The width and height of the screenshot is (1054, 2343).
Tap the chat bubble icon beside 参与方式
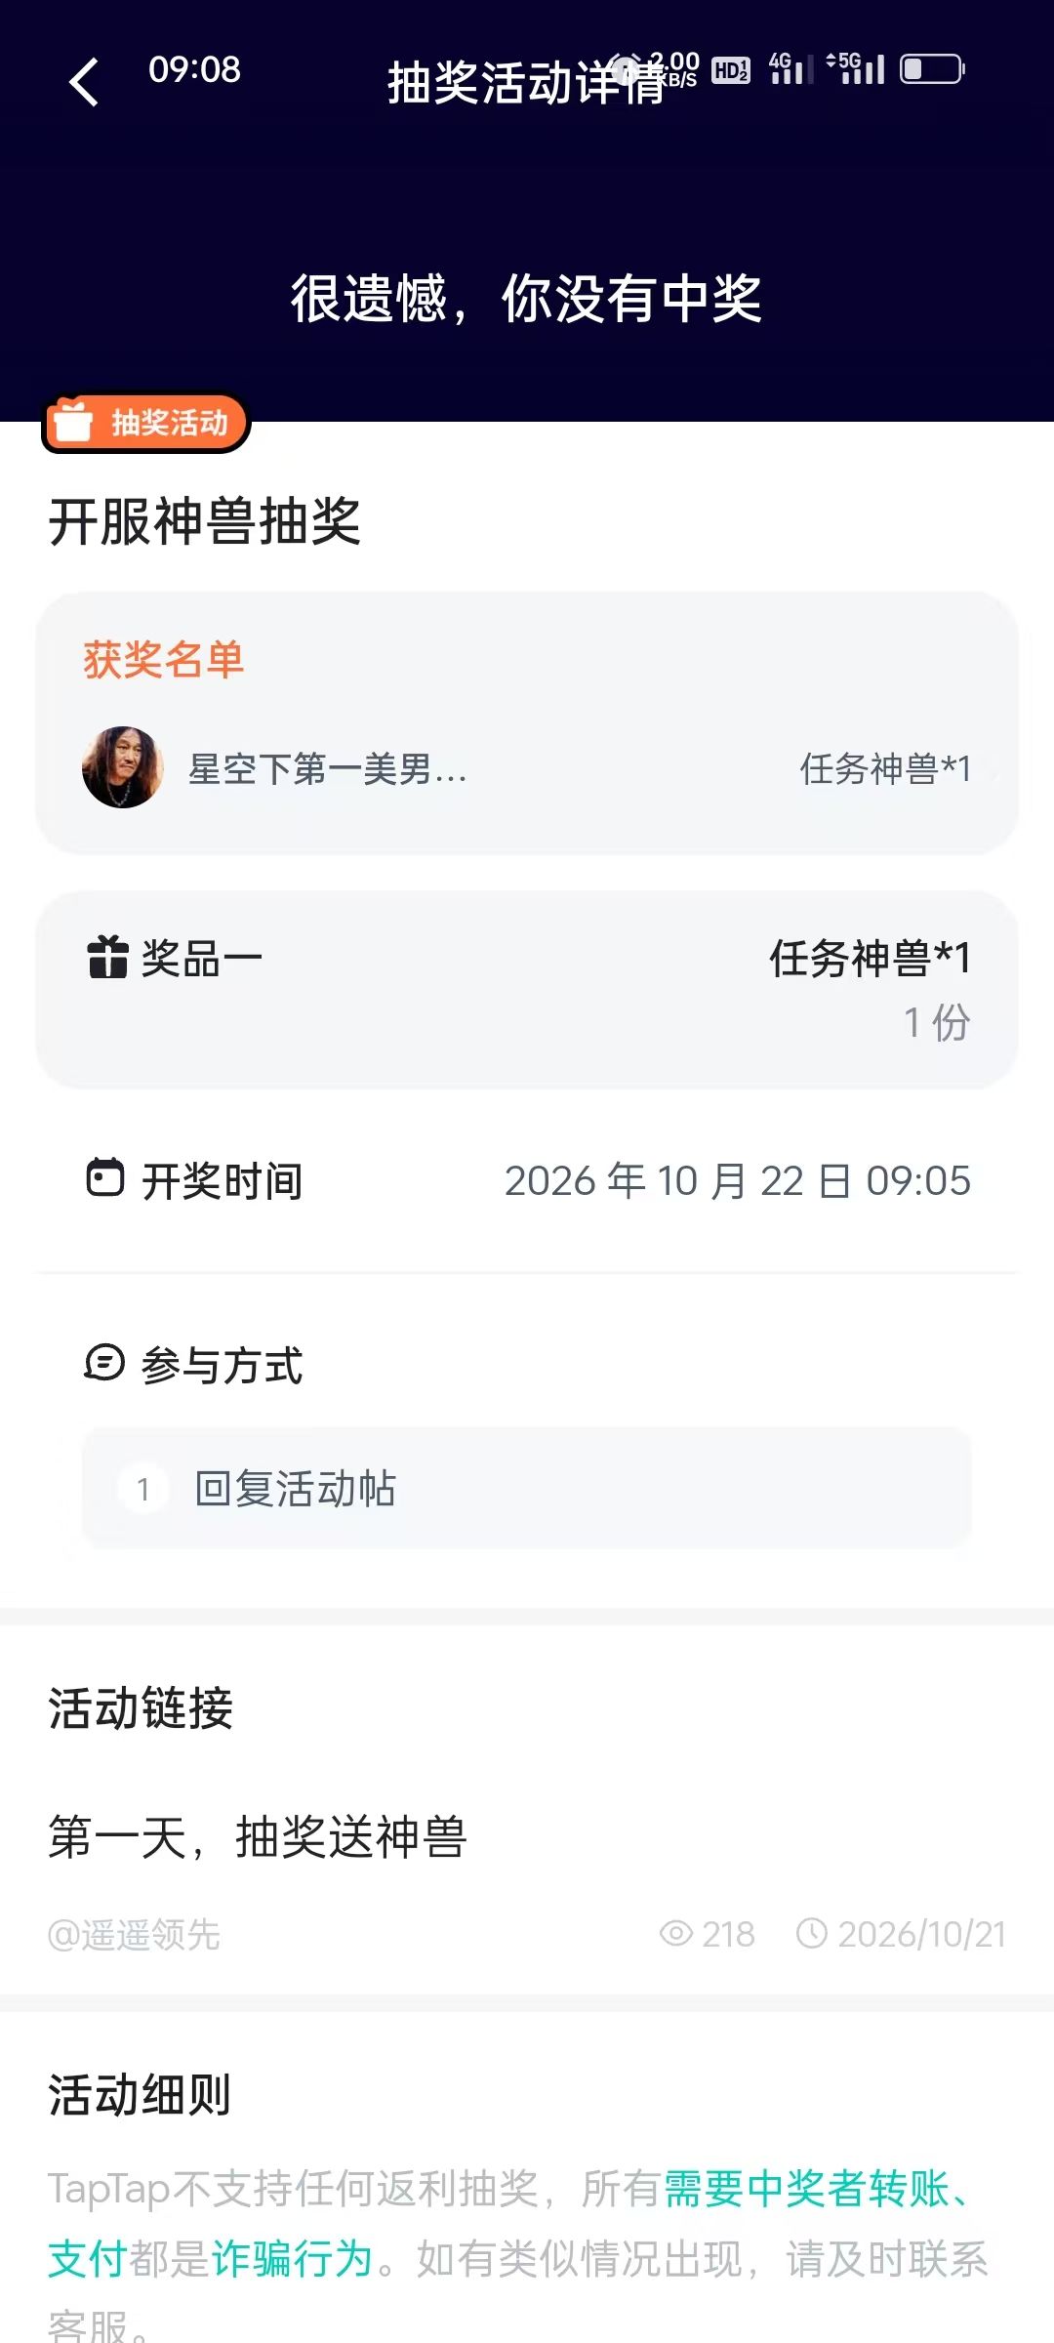click(104, 1363)
